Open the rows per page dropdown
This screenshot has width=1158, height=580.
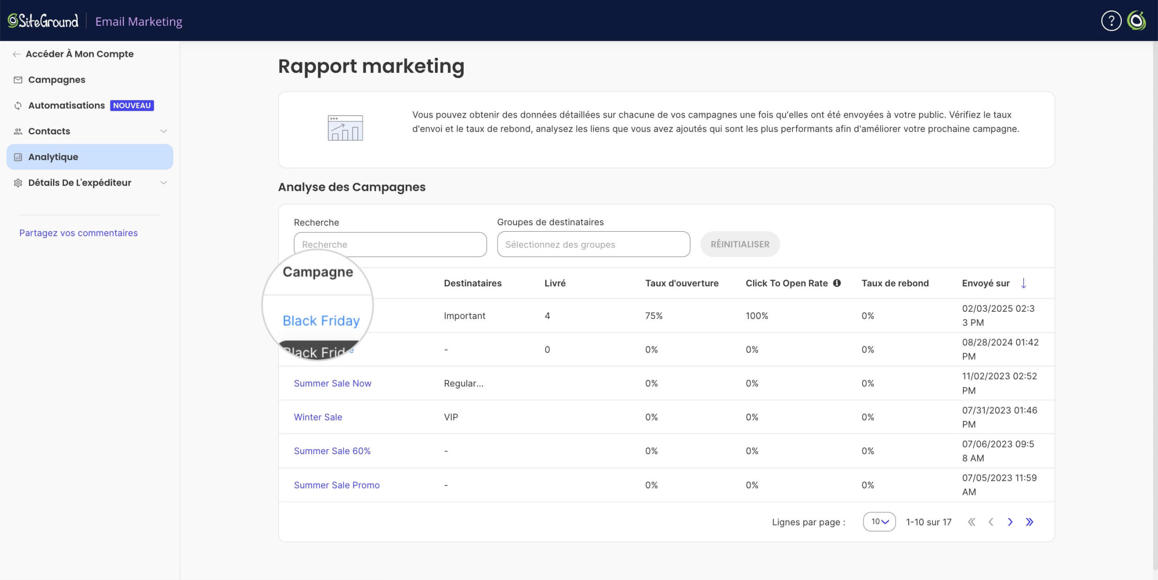pyautogui.click(x=879, y=522)
